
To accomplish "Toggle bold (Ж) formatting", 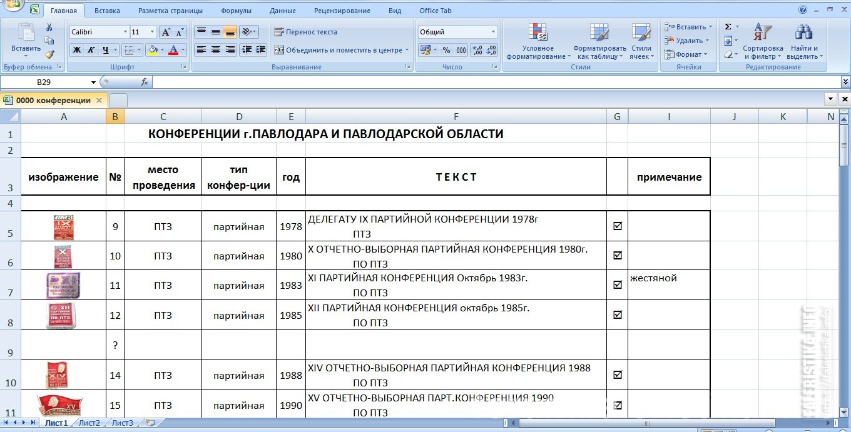I will [x=77, y=50].
